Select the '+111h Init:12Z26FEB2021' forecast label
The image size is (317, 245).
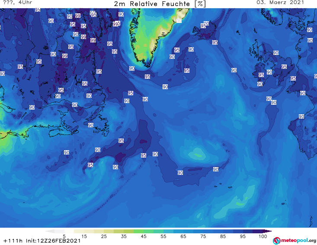point(42,241)
